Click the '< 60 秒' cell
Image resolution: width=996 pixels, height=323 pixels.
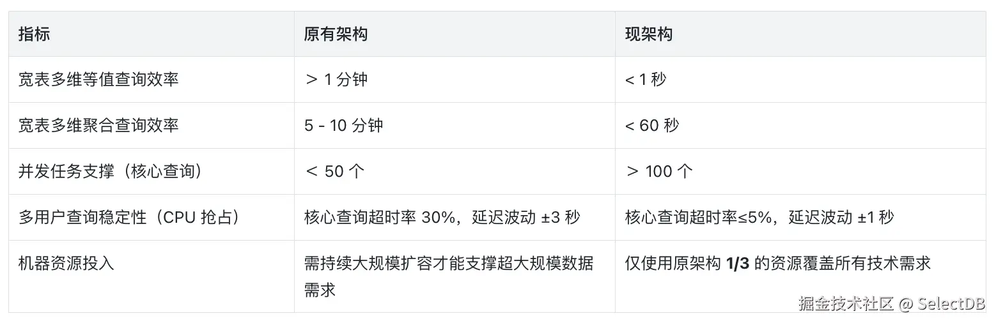coord(652,126)
